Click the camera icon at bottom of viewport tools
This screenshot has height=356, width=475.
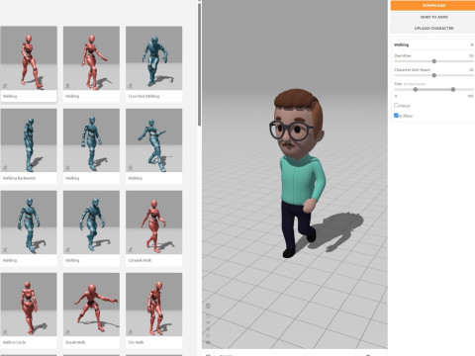tap(208, 342)
